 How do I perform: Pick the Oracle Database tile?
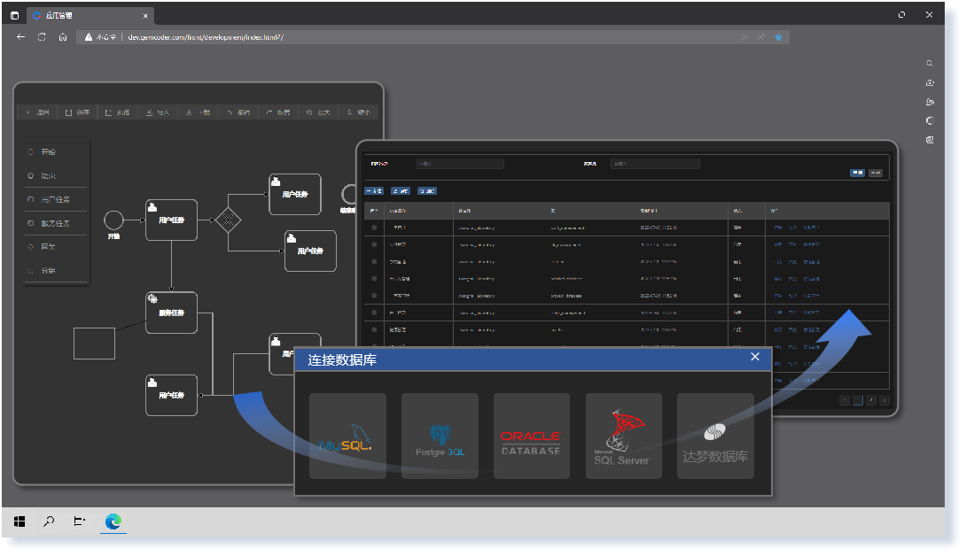tap(532, 436)
